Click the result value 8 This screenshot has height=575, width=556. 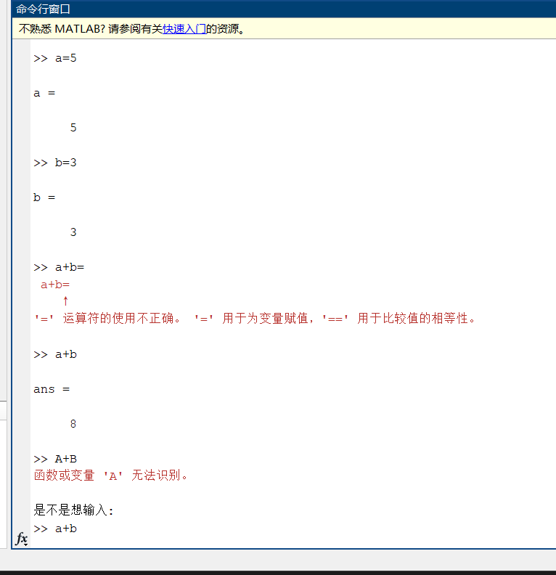tap(73, 424)
